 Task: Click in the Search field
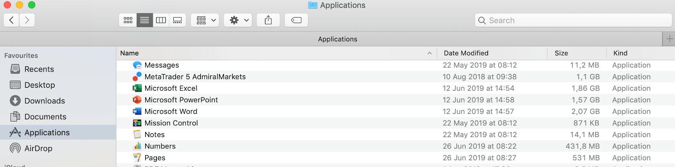pyautogui.click(x=573, y=20)
